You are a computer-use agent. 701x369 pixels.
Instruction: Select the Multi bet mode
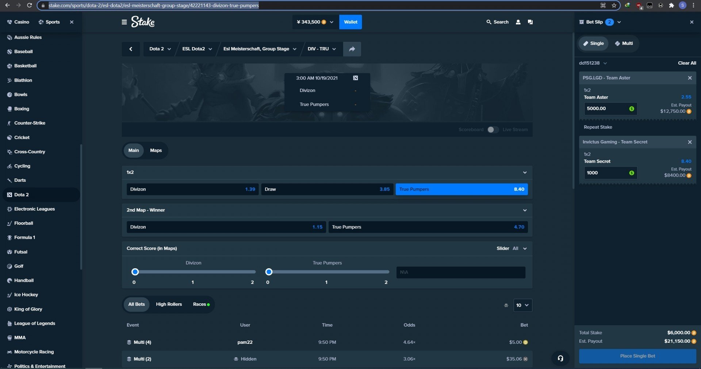pyautogui.click(x=624, y=43)
